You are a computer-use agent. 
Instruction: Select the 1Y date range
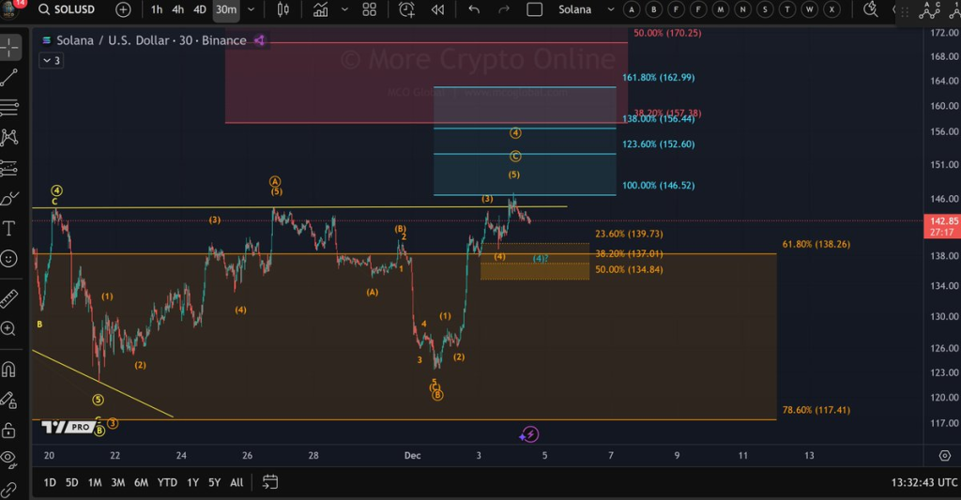pyautogui.click(x=192, y=482)
